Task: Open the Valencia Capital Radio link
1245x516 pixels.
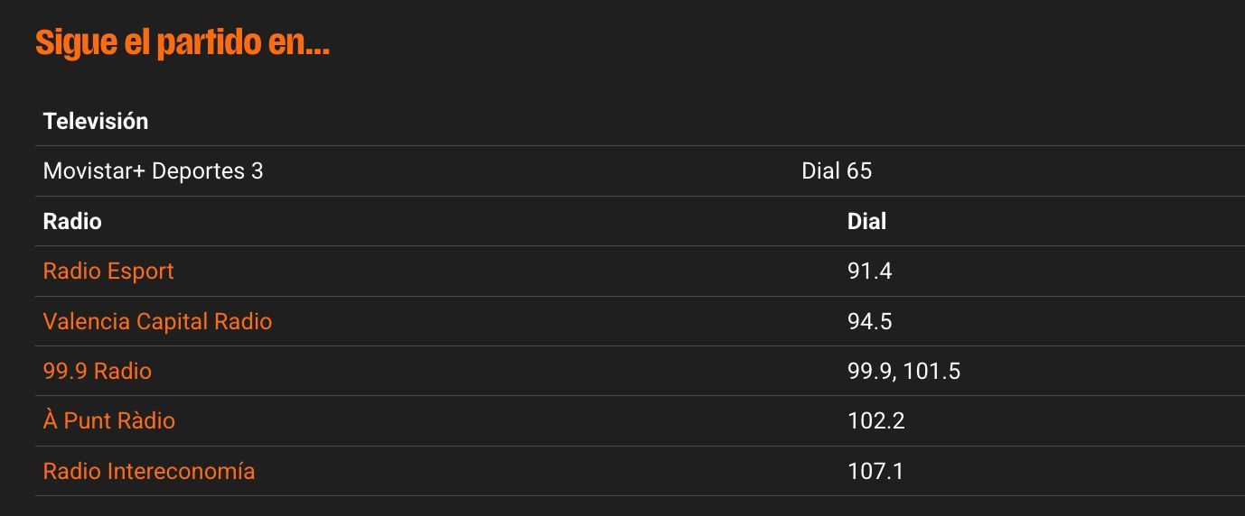Action: pyautogui.click(x=157, y=322)
